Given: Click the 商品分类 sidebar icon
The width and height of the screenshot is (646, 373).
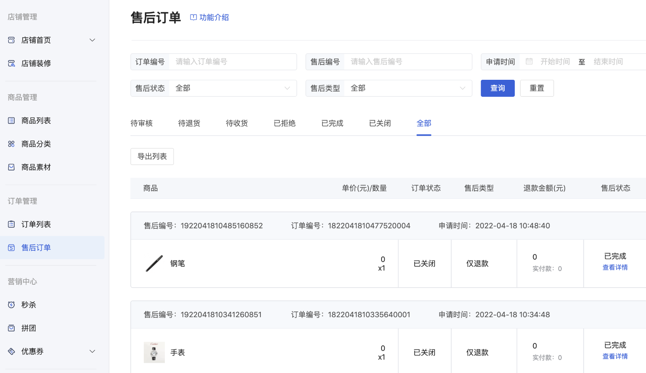Looking at the screenshot, I should [x=11, y=144].
